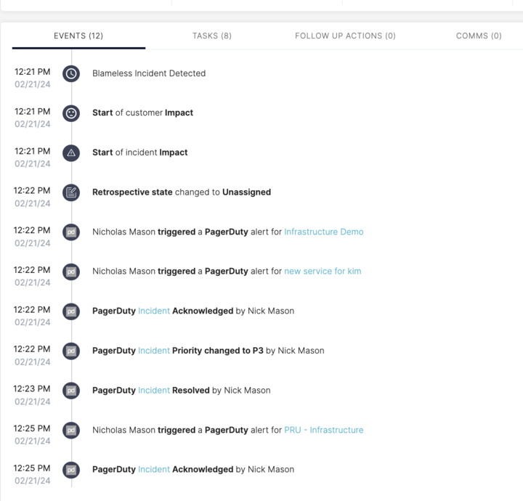The height and width of the screenshot is (501, 523).
Task: Select PagerDuty icon for PRU - Infrastructure alert
Action: [x=71, y=430]
